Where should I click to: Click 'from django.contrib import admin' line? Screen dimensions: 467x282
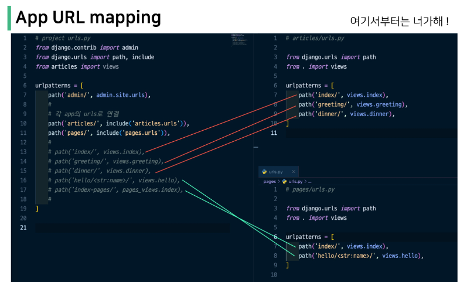87,47
